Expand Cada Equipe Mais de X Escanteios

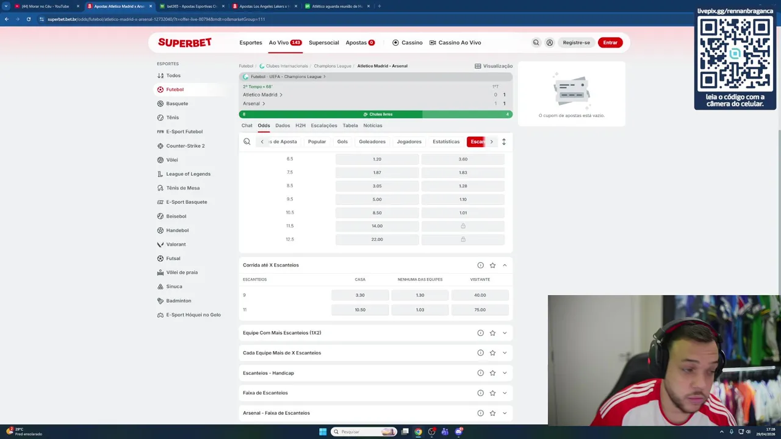pyautogui.click(x=505, y=353)
